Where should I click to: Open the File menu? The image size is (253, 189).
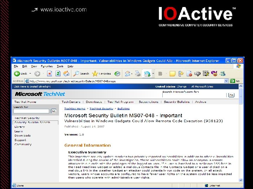(16, 66)
